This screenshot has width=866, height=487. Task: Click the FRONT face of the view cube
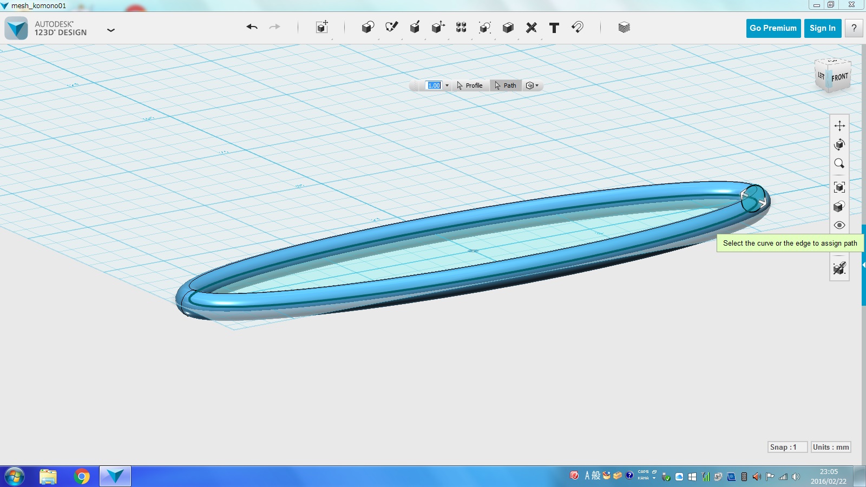[x=840, y=77]
